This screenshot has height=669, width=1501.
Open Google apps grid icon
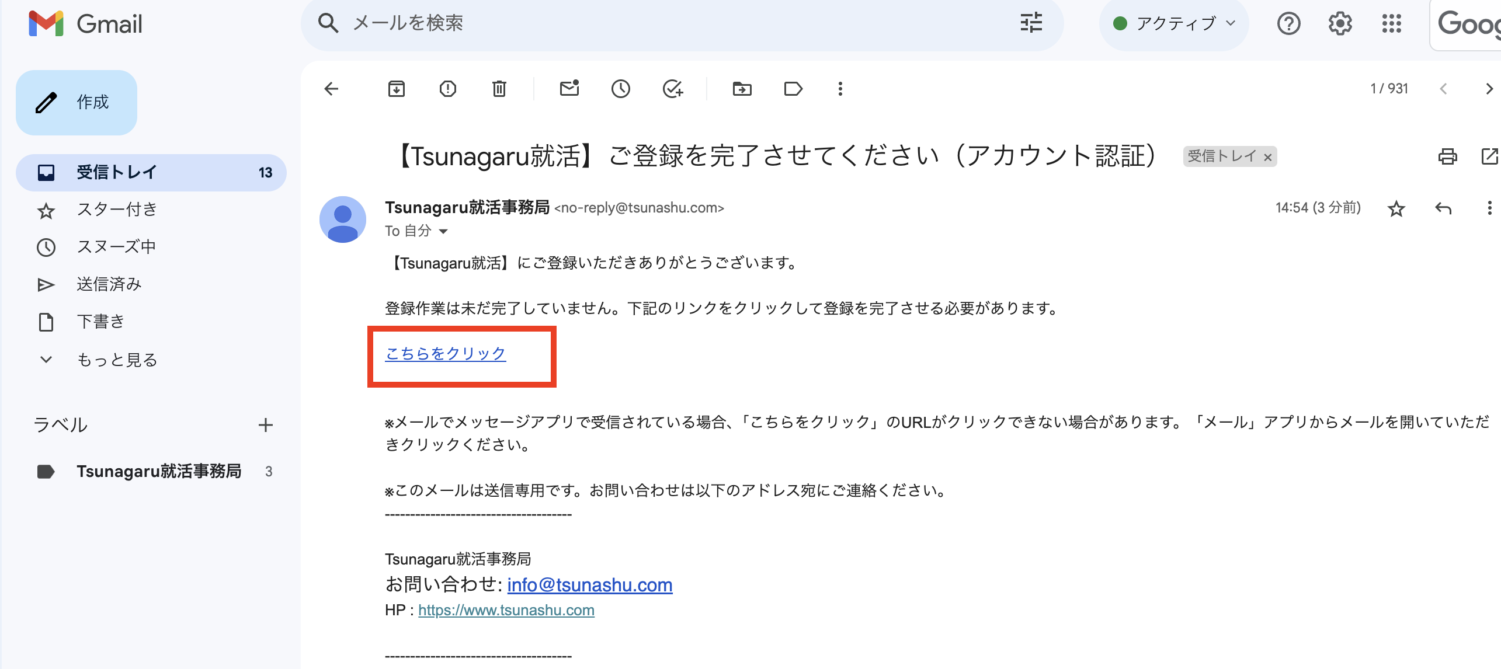click(1391, 24)
